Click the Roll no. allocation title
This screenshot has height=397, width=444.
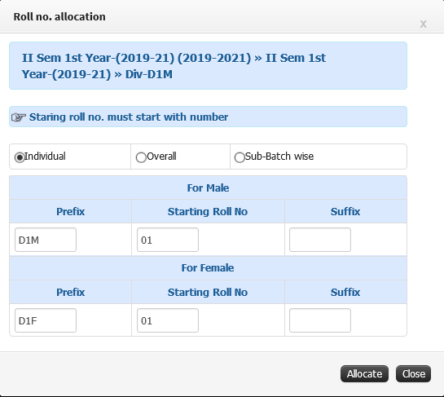[x=59, y=17]
